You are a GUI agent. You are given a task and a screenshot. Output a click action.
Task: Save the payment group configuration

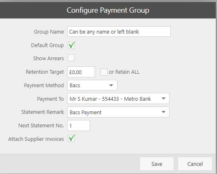pyautogui.click(x=157, y=164)
